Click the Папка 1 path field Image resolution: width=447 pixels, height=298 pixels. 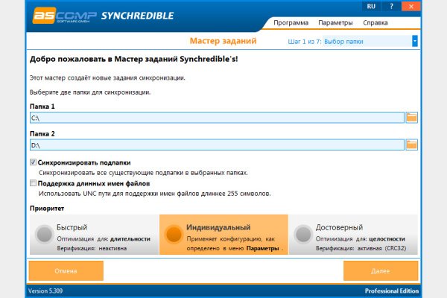click(x=217, y=118)
